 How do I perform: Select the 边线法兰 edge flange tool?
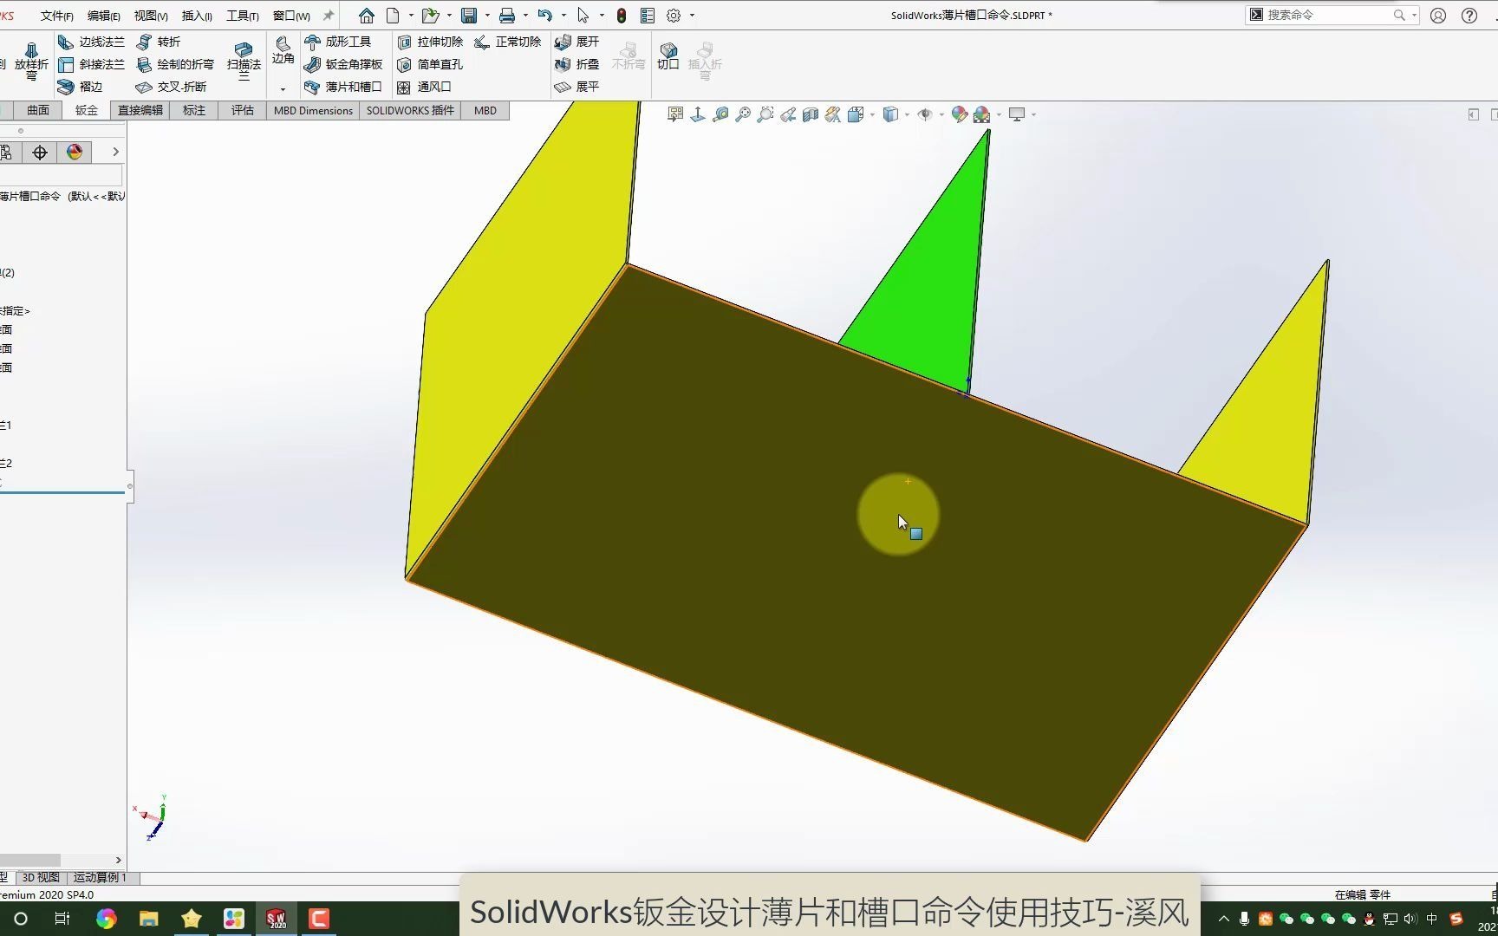click(91, 42)
